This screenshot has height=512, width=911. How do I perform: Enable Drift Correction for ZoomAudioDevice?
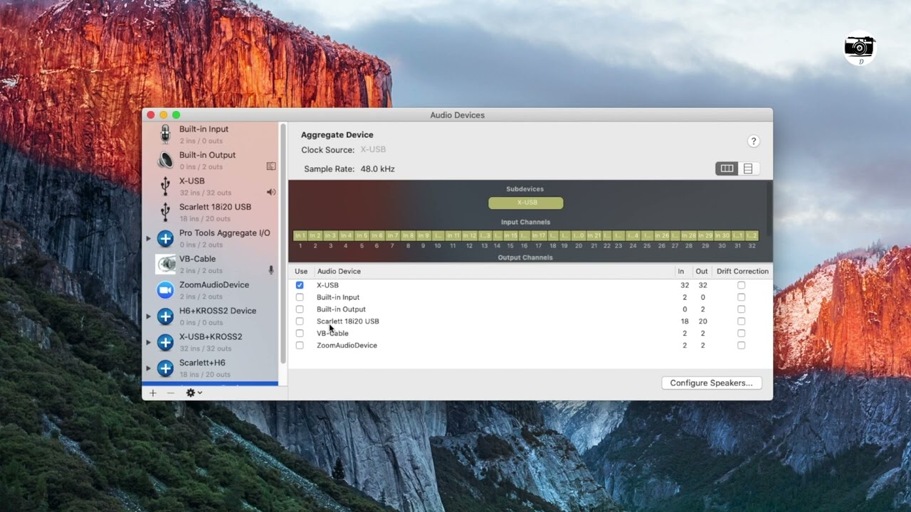click(x=741, y=346)
